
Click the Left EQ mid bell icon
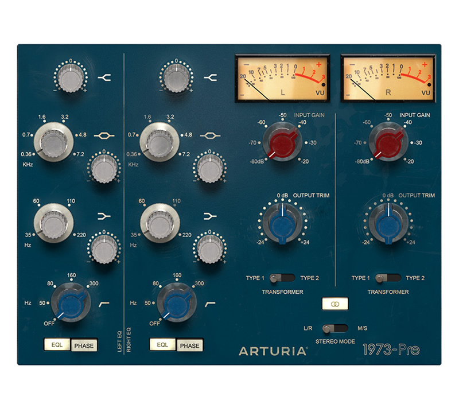tap(104, 135)
